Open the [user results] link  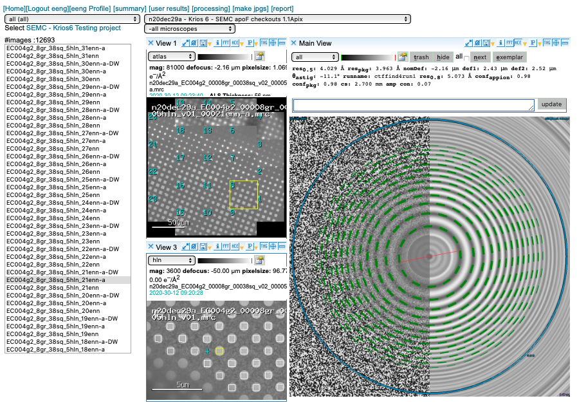click(169, 8)
